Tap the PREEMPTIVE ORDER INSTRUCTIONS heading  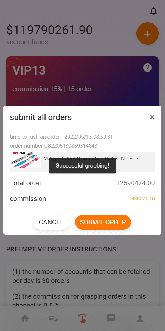[61, 249]
